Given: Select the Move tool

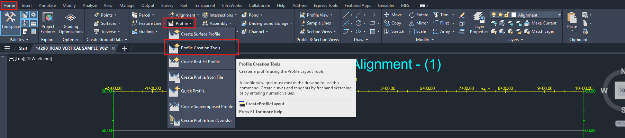Looking at the screenshot, I should click(393, 15).
